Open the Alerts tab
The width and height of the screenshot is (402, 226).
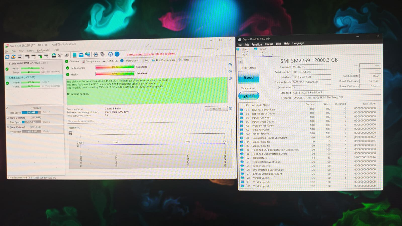[x=184, y=60]
